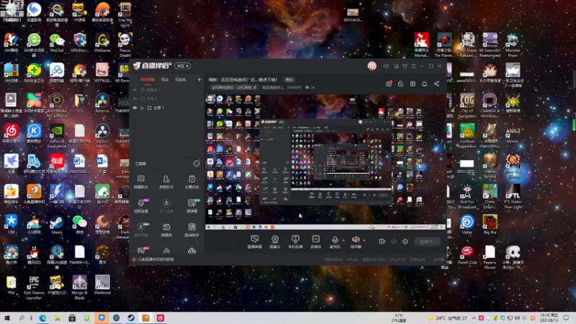
Task: Switch to the third scene tab
Action: [181, 80]
